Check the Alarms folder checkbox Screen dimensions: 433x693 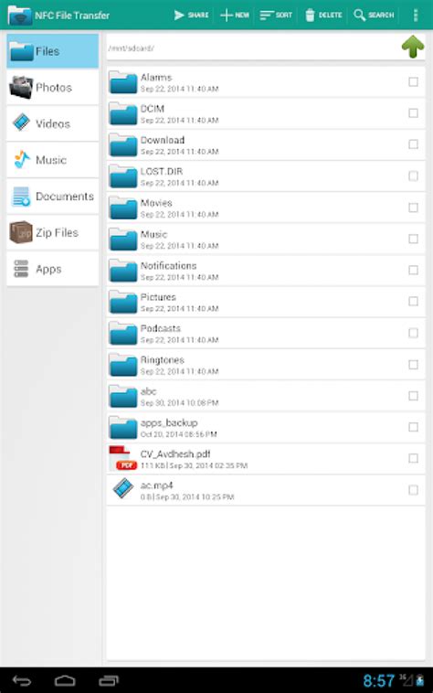coord(413,81)
